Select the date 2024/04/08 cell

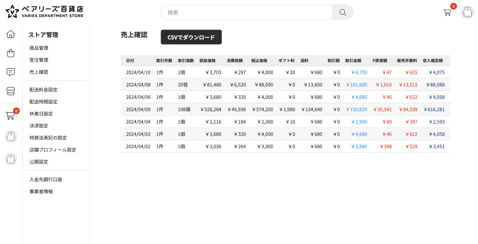point(138,85)
